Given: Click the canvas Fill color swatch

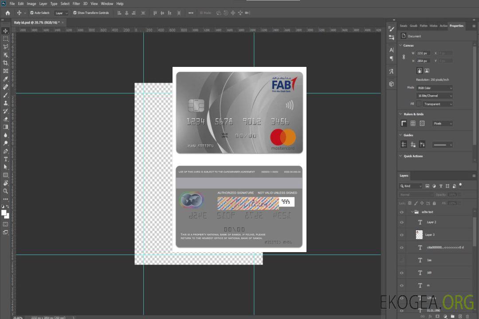Looking at the screenshot, I should (419, 104).
